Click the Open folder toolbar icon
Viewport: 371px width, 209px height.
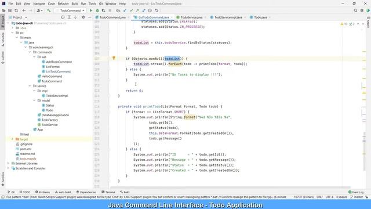3,10
